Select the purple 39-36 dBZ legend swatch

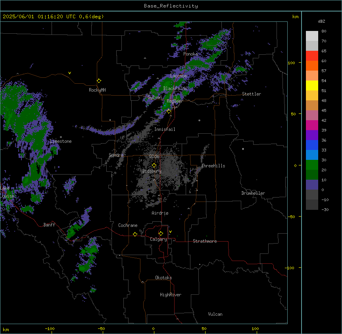[312, 135]
